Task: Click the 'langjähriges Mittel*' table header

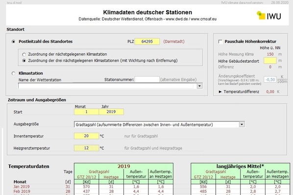Action: (240, 166)
